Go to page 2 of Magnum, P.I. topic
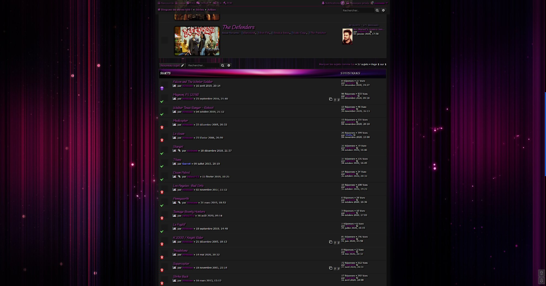 click(339, 100)
